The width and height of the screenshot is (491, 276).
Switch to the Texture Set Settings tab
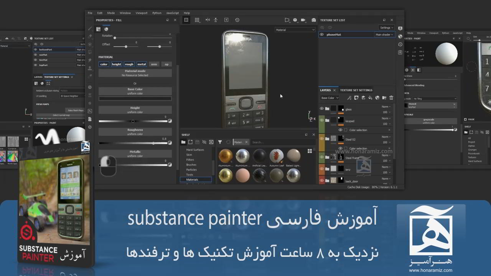coord(356,90)
